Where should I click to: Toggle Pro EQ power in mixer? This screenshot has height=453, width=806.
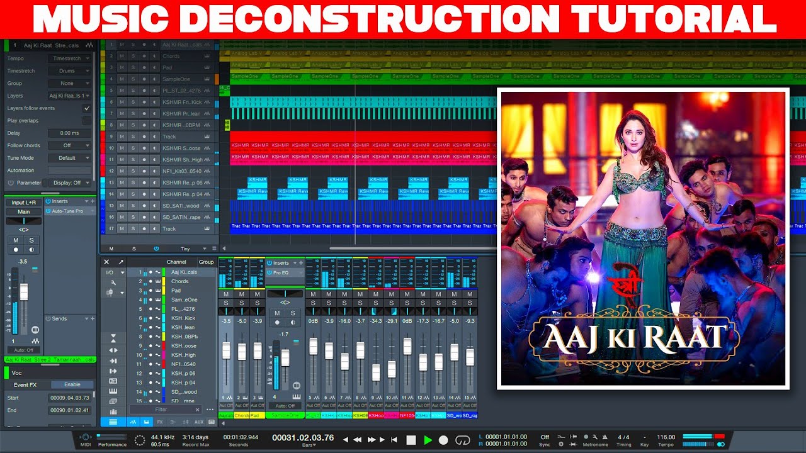[x=270, y=272]
